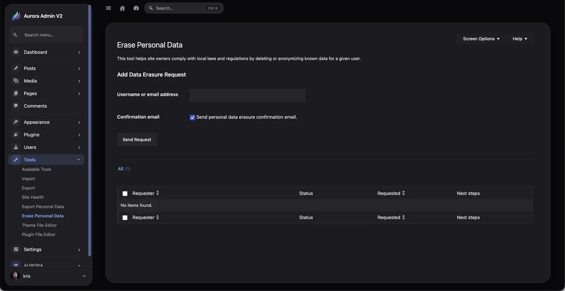Screen dimensions: 565x291
Task: Click the kris user avatar
Action: coord(15,276)
